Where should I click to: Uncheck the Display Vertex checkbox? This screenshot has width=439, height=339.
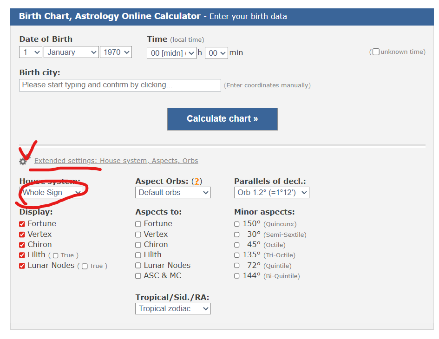tap(22, 235)
